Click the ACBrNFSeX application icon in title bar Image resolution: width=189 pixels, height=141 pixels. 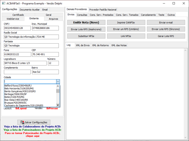(x=4, y=3)
